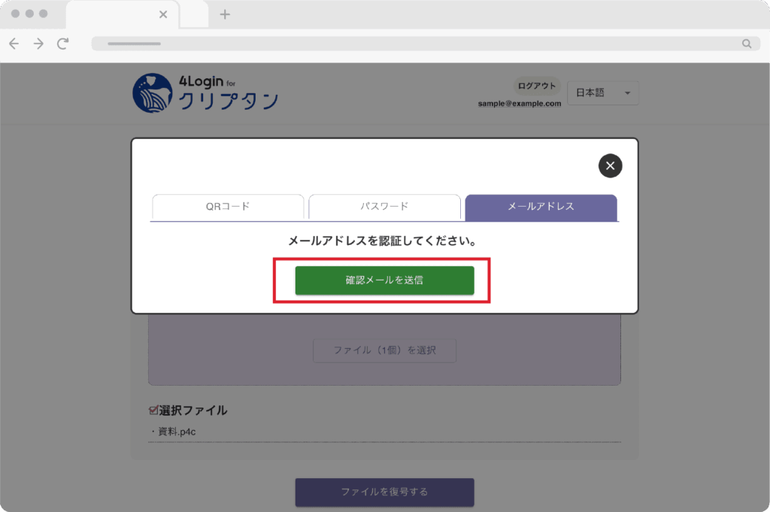Click the ファイル（1個）を選択 button
This screenshot has height=512, width=770.
pyautogui.click(x=384, y=350)
